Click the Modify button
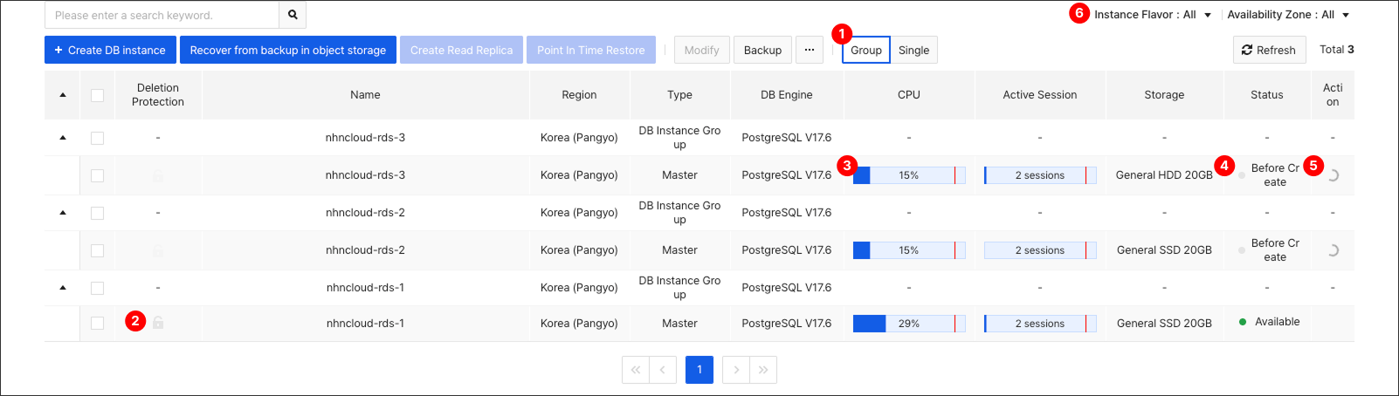This screenshot has height=396, width=1399. (702, 50)
